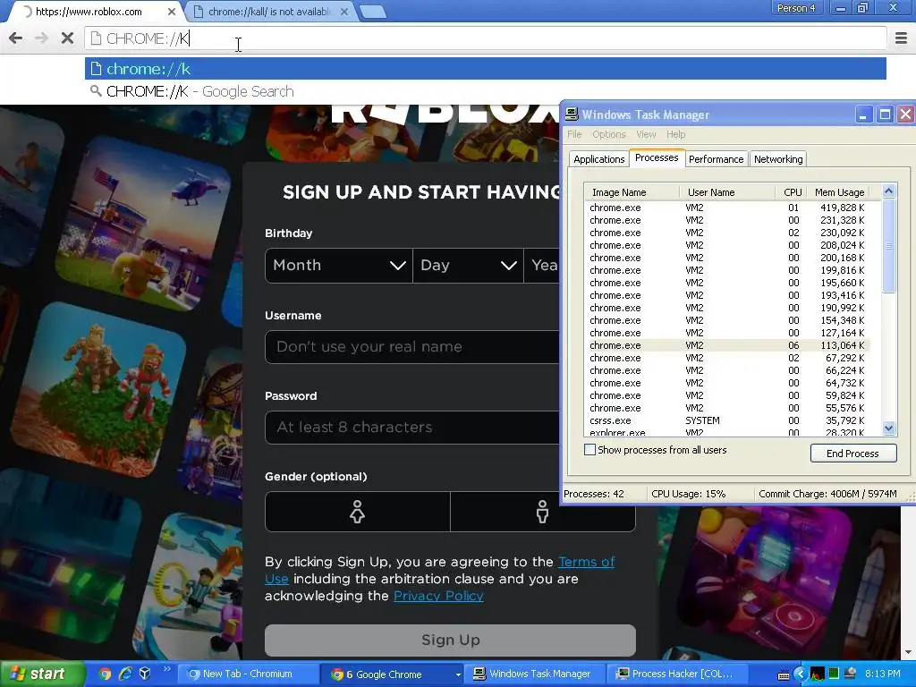Click the Person 4 profile button
The image size is (916, 687).
(x=795, y=8)
